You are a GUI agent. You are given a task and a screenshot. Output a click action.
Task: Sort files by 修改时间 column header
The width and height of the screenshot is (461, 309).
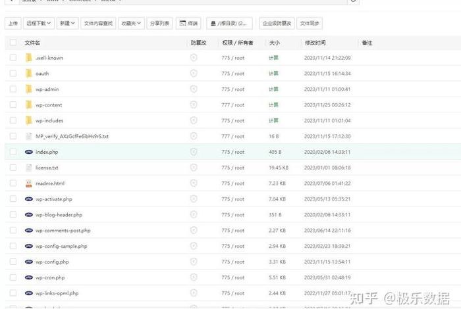click(315, 43)
